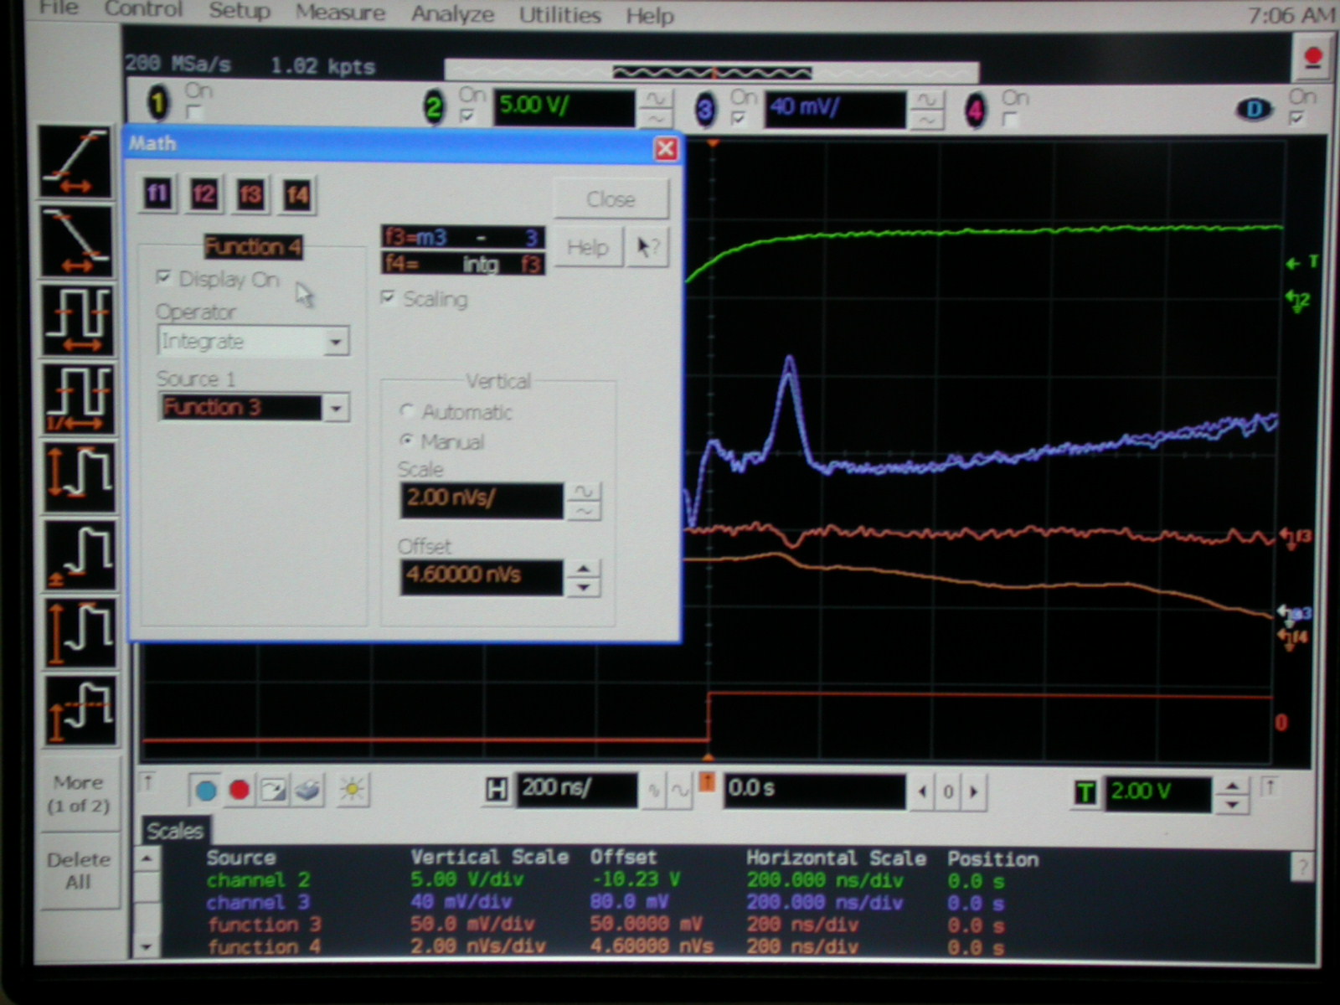Click the Close button in Math dialog
The image size is (1340, 1005).
[x=611, y=199]
